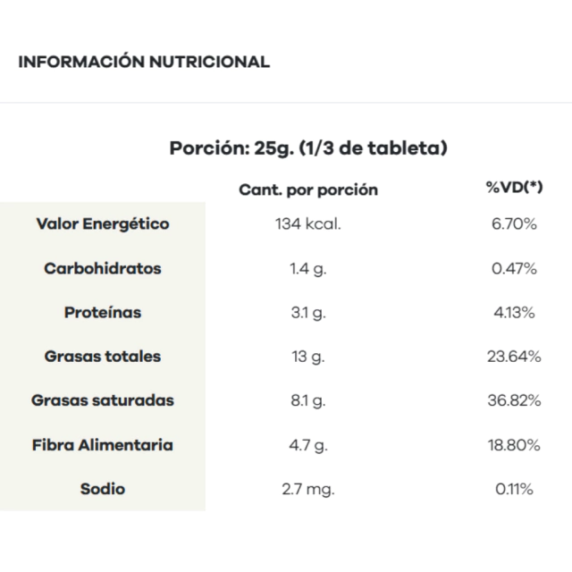The image size is (572, 572).
Task: Select the Fibra Alimentaria row label
Action: 103,444
